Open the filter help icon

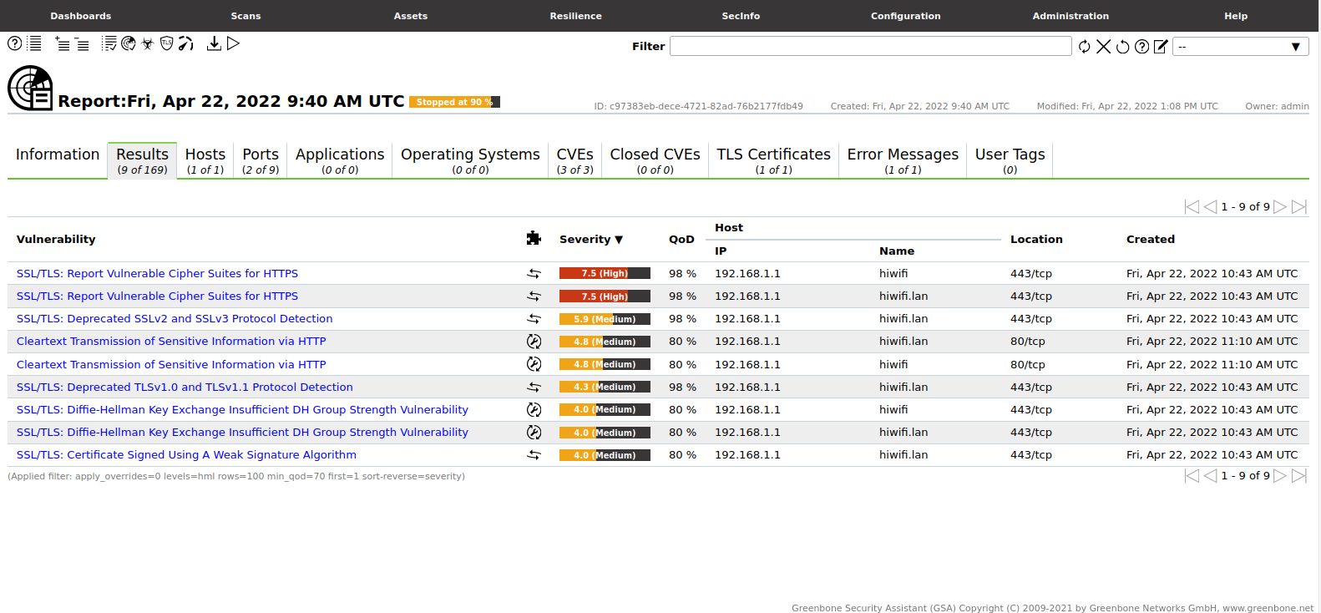tap(1142, 47)
